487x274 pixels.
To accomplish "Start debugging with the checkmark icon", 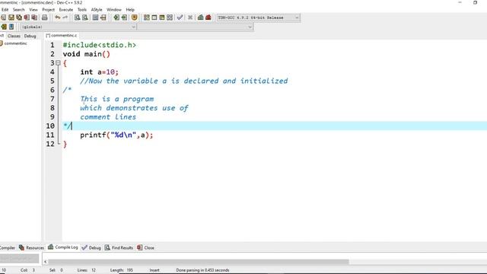I will coord(180,18).
